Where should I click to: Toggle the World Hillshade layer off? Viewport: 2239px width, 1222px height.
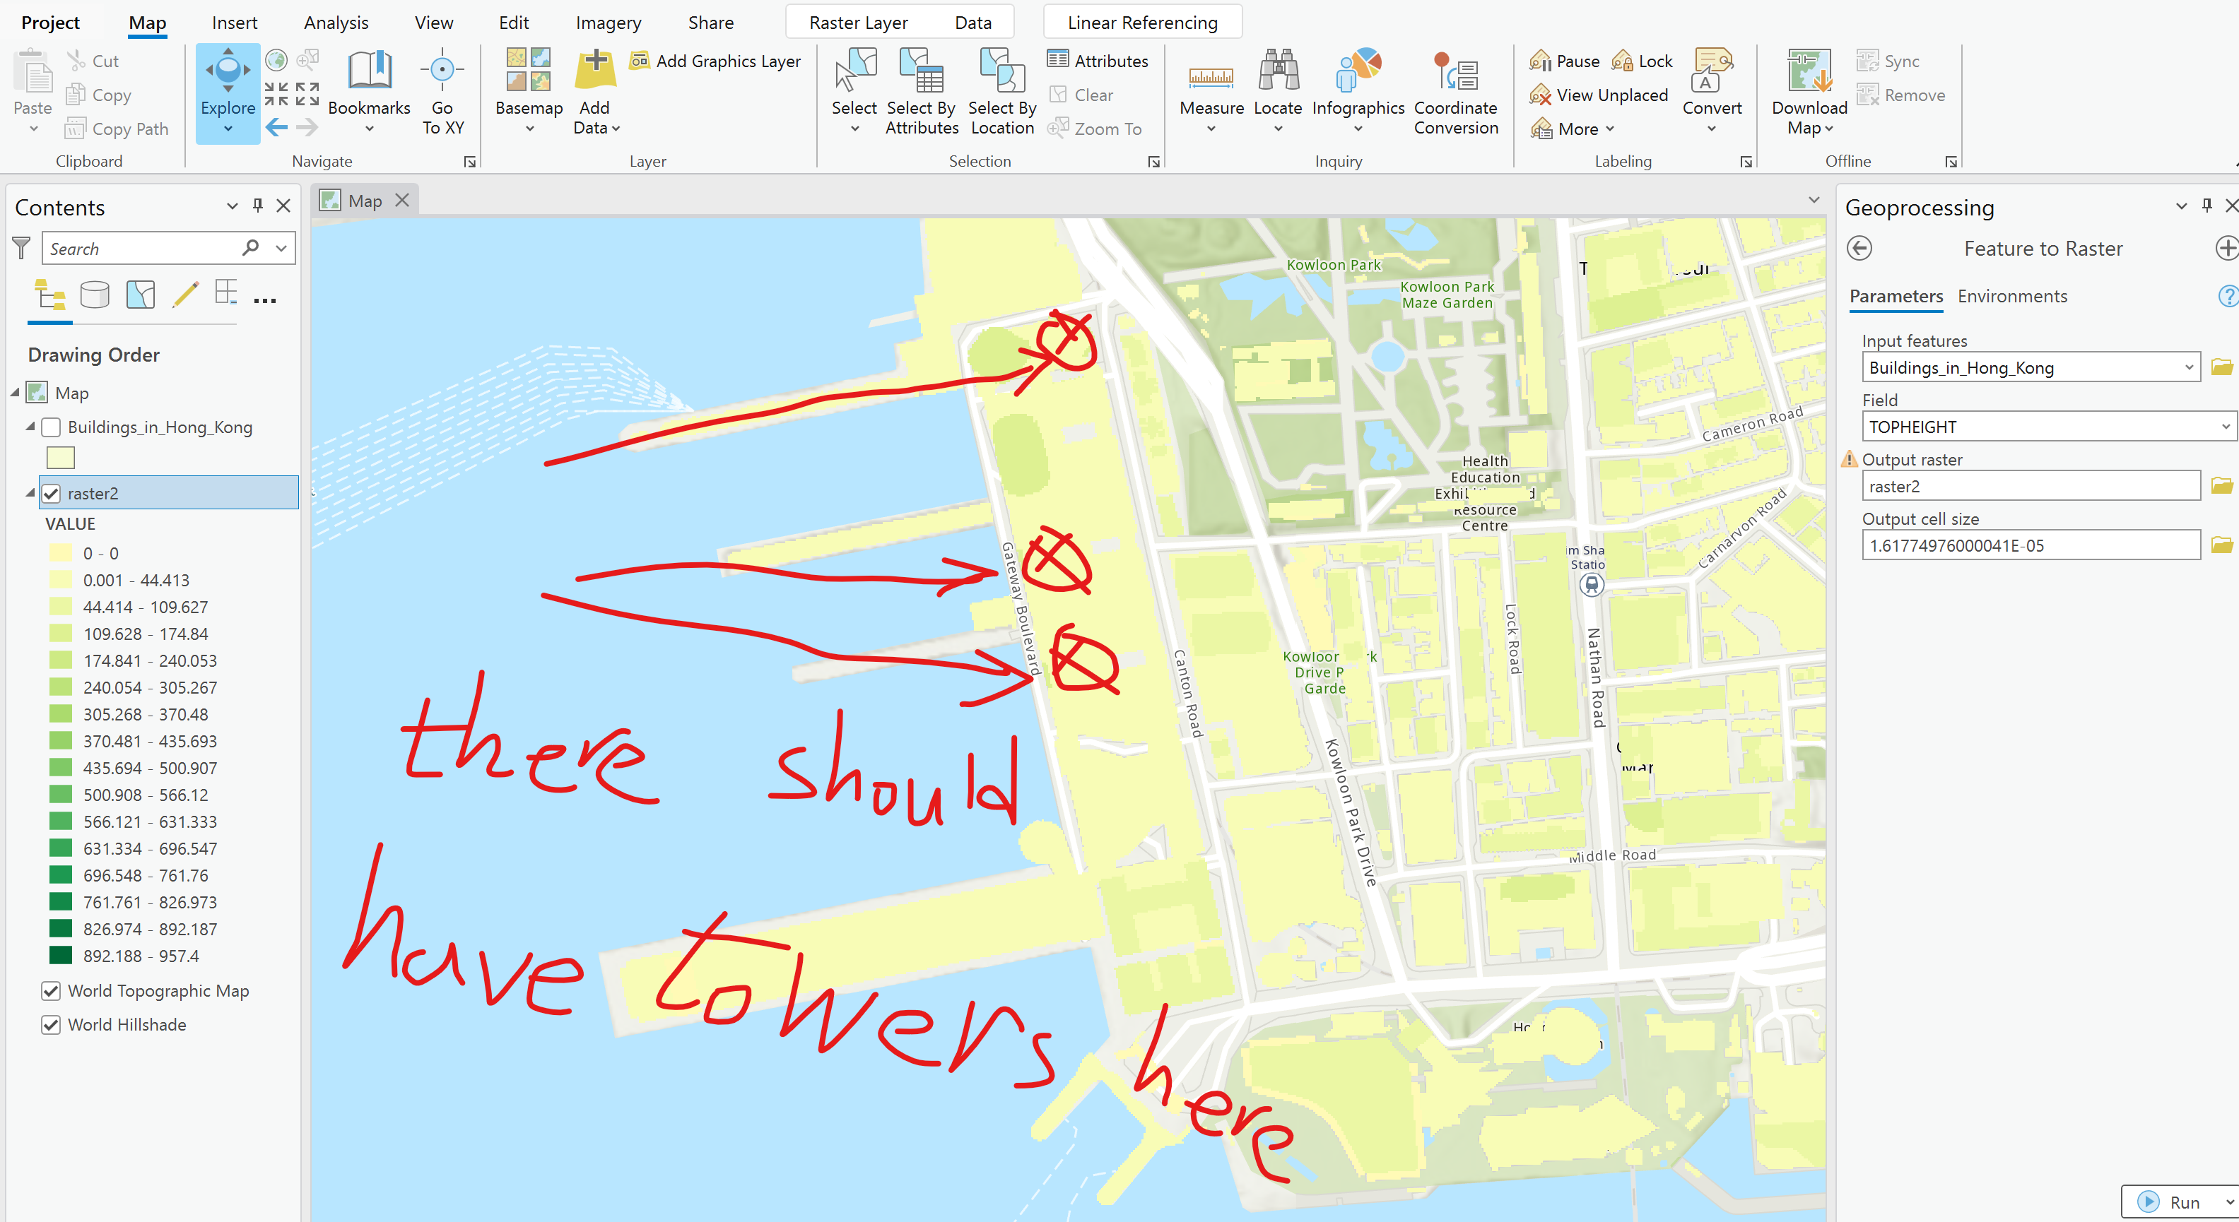click(52, 1025)
